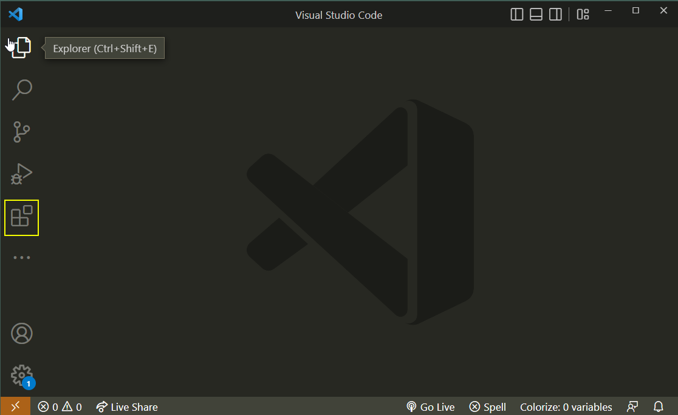678x415 pixels.
Task: Open the Source Control view
Action: [x=22, y=132]
